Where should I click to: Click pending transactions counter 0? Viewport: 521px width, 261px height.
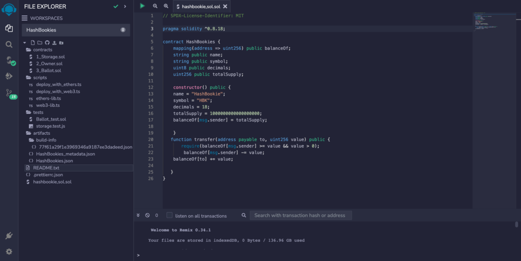tap(157, 216)
